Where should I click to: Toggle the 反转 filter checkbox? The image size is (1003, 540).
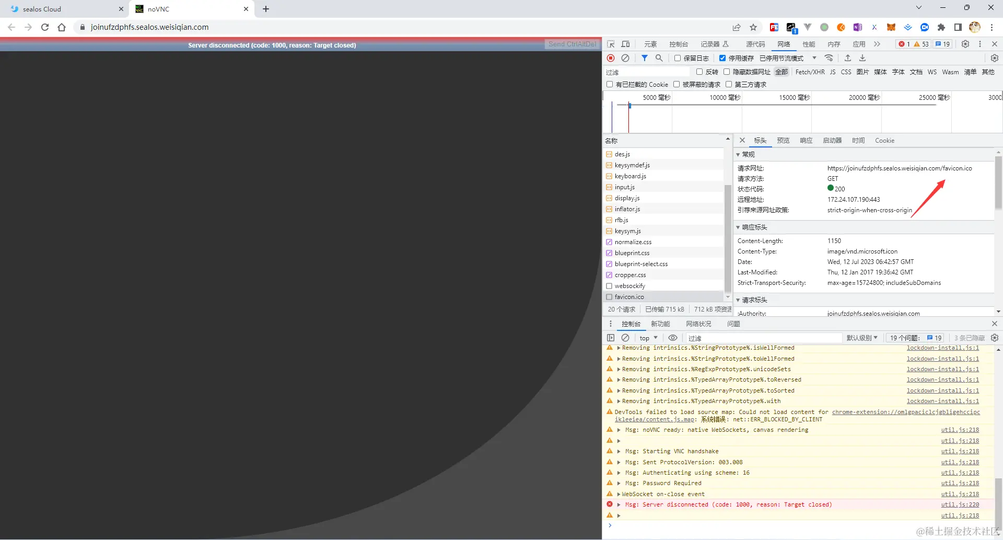[x=699, y=72]
